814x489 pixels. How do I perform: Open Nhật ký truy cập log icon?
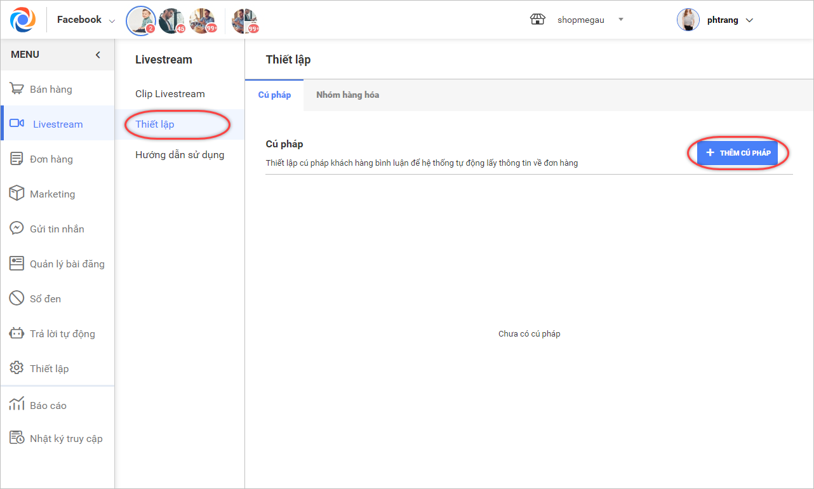pos(17,438)
